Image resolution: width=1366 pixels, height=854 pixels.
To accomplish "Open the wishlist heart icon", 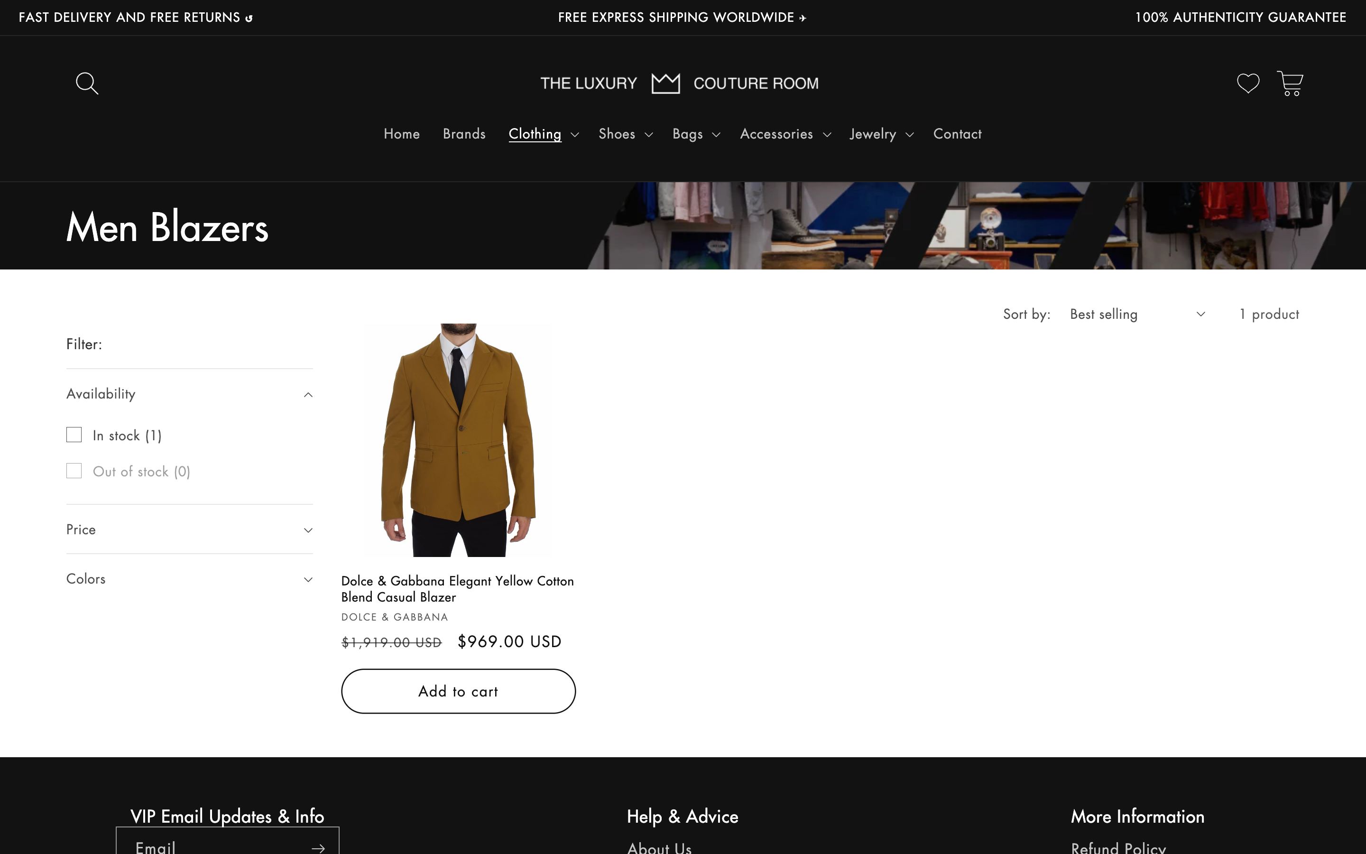I will (x=1247, y=83).
